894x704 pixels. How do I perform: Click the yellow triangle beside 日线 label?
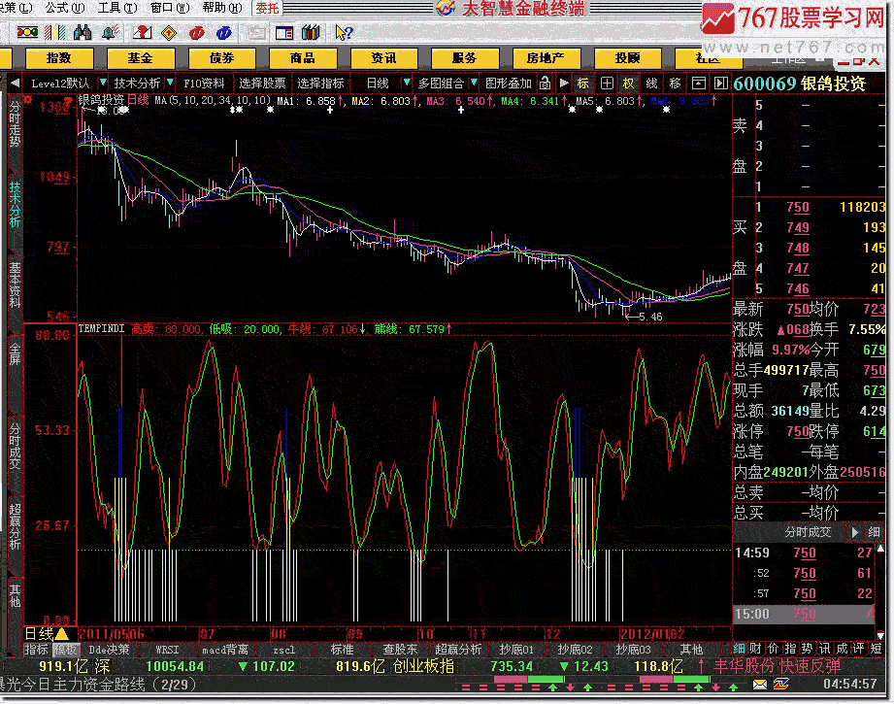[x=61, y=633]
